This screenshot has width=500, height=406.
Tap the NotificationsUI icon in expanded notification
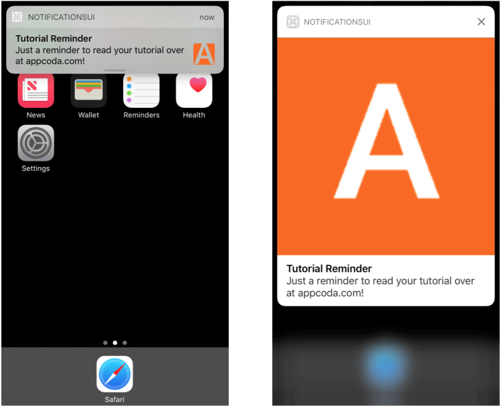click(x=293, y=22)
